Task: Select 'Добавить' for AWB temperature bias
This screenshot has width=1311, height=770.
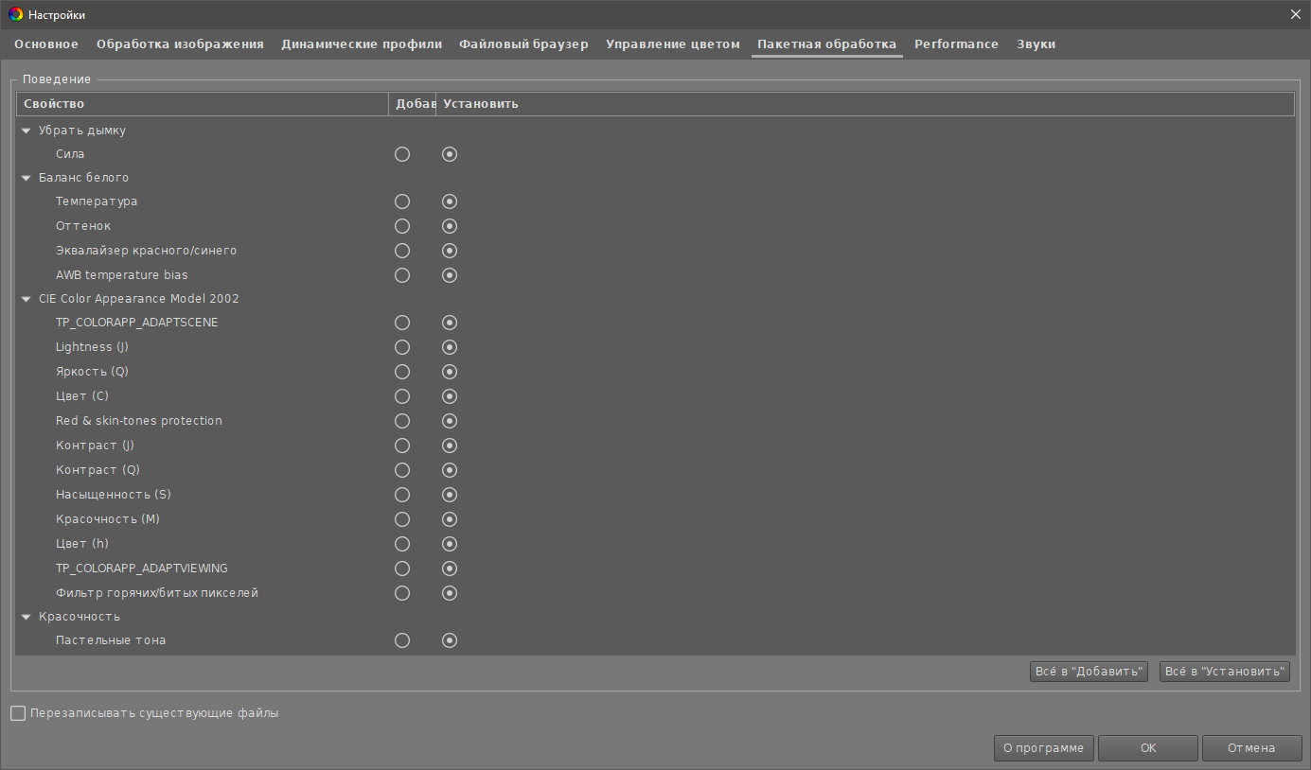Action: tap(401, 275)
